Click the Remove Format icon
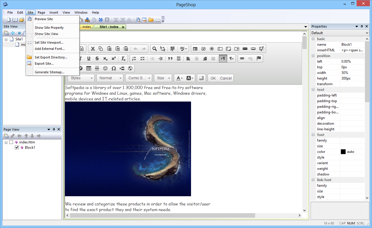Viewport: 372px width, 228px height. tap(123, 58)
